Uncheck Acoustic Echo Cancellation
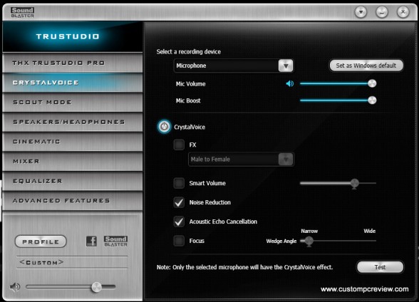 point(179,222)
